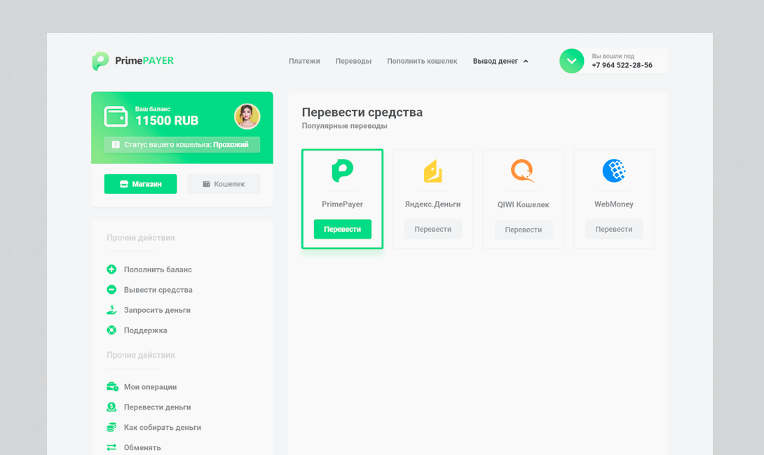Open the Пополнить баланс link

click(158, 269)
